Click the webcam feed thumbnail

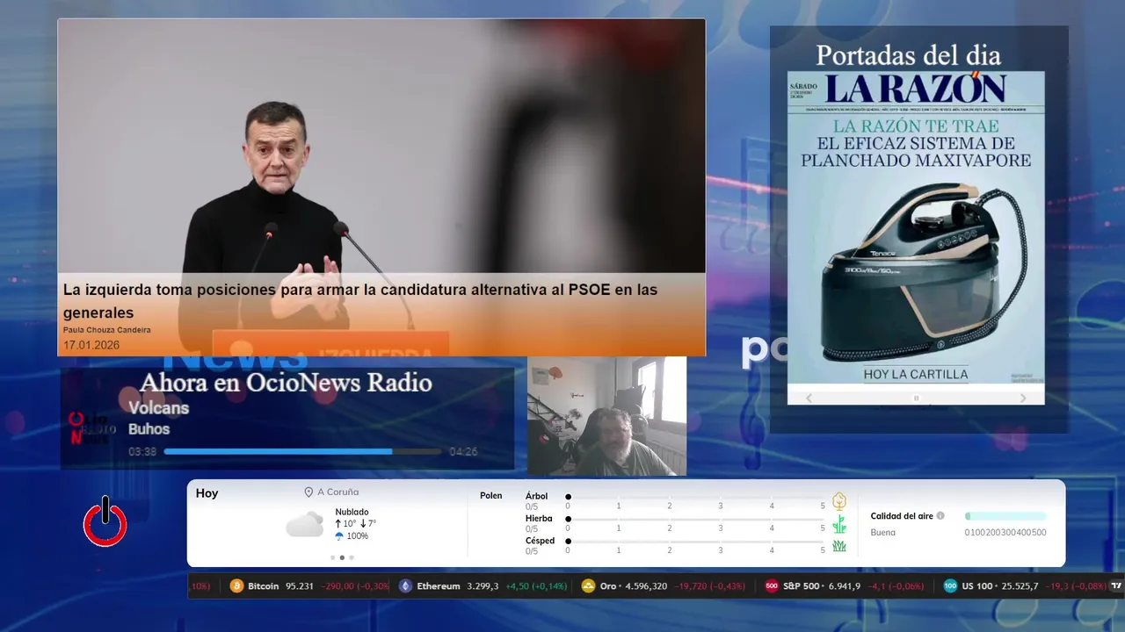coord(606,416)
